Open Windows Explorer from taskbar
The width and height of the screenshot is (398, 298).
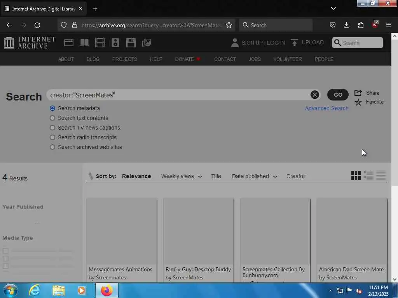pos(59,291)
